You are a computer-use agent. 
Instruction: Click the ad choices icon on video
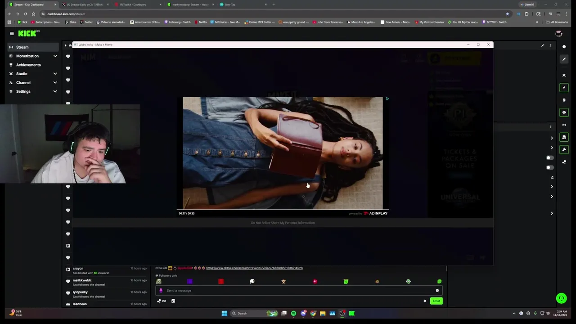click(x=387, y=99)
